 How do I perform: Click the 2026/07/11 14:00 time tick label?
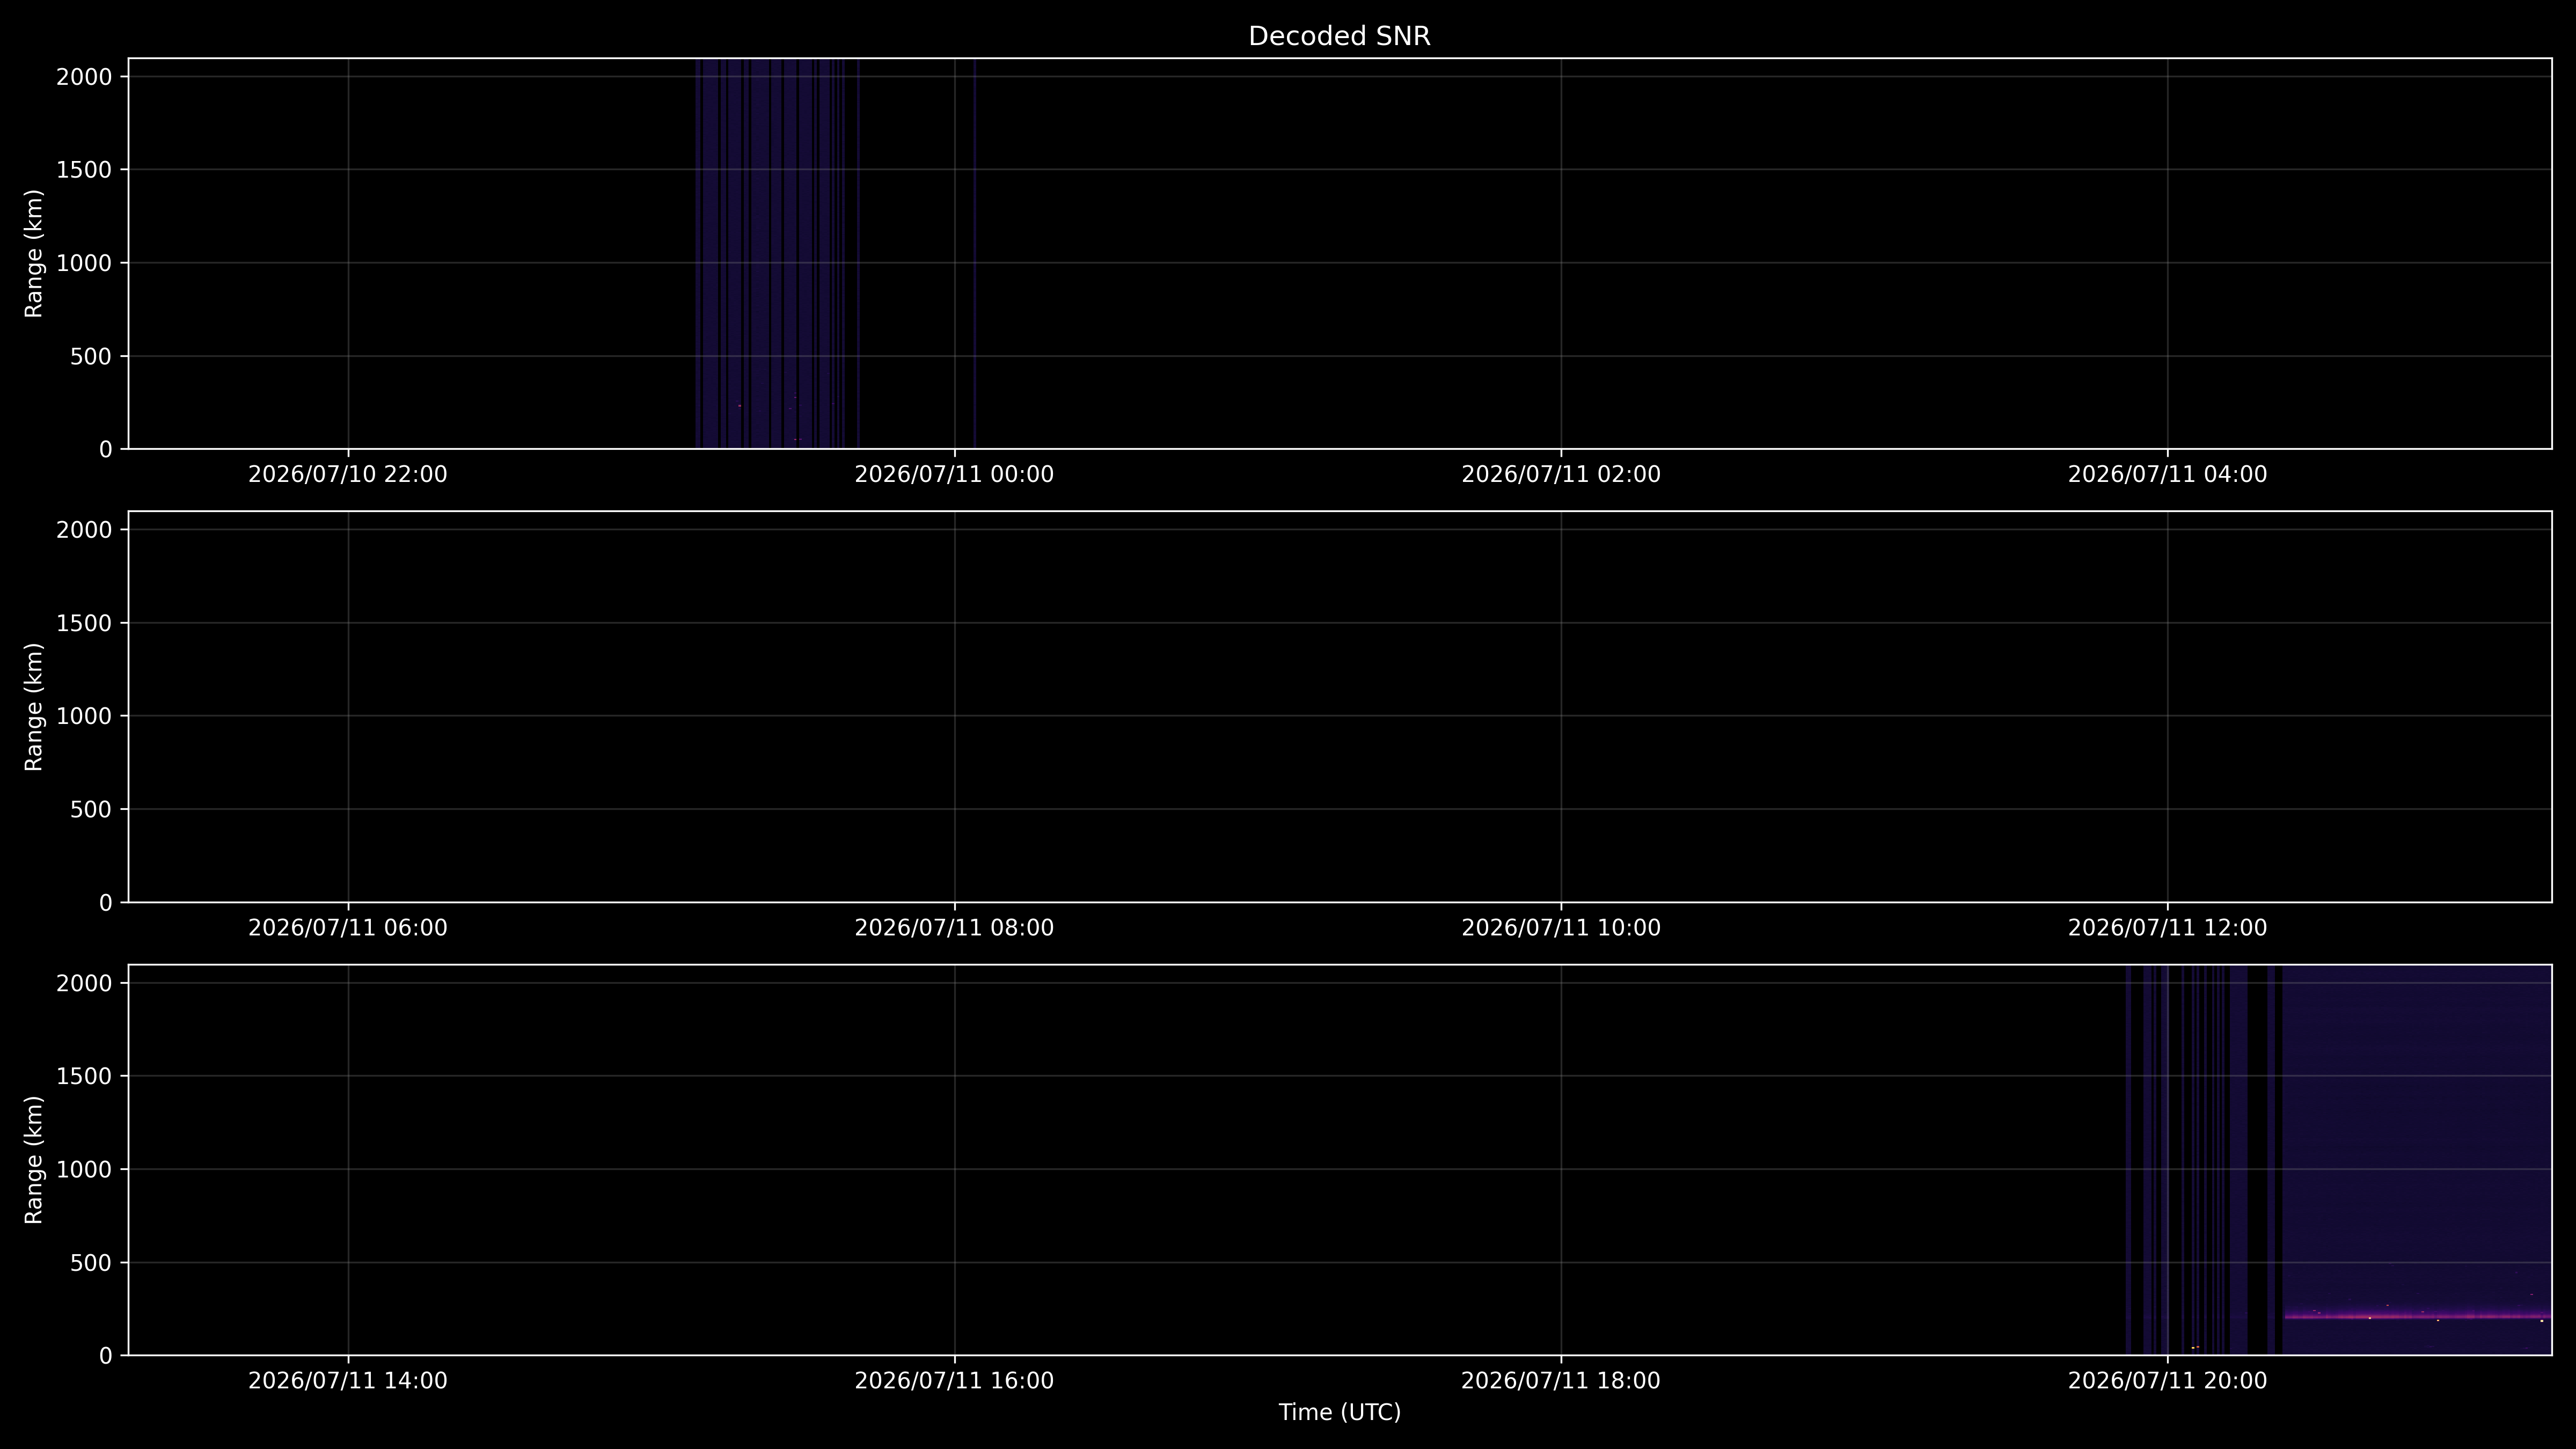coord(348,1381)
